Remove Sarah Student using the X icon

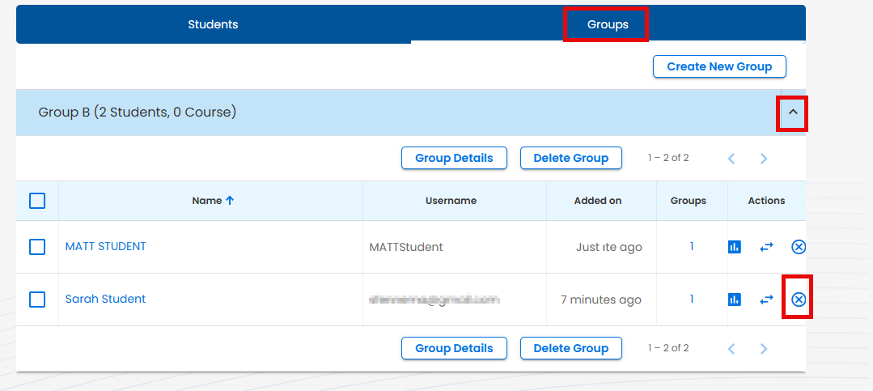pos(799,300)
